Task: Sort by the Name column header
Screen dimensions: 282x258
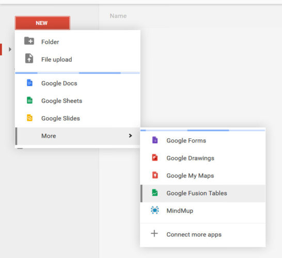Action: (x=118, y=16)
